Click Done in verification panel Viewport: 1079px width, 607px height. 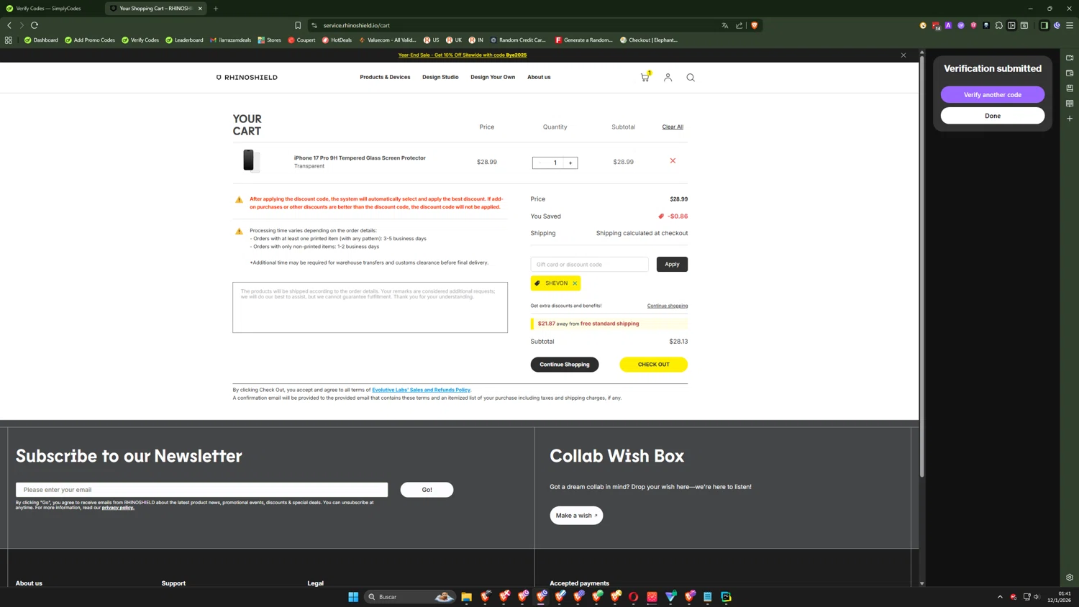pos(993,116)
